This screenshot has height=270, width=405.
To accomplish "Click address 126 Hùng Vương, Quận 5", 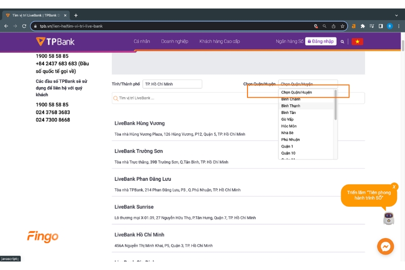I will [180, 134].
